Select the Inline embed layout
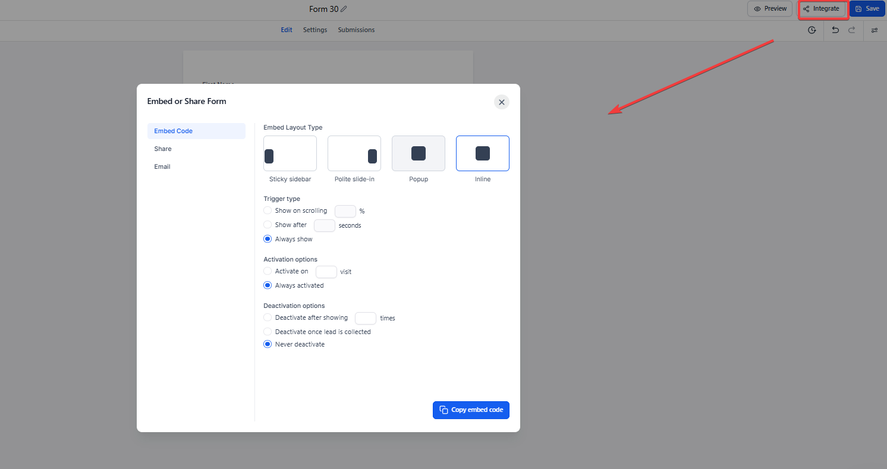Screen dimensions: 887x469 pos(483,153)
